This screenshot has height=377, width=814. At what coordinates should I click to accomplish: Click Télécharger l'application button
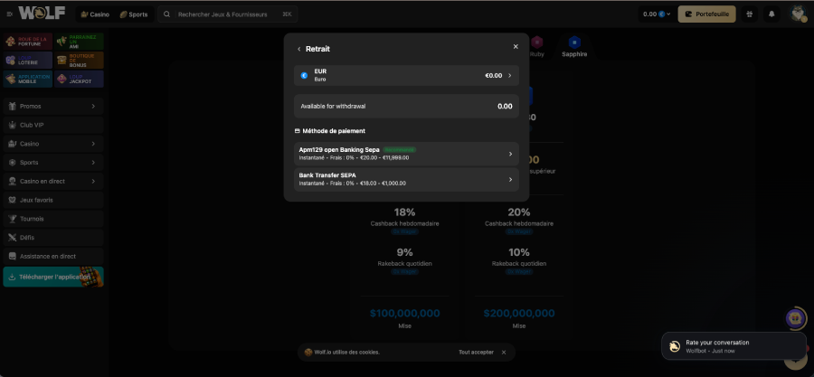(x=53, y=277)
